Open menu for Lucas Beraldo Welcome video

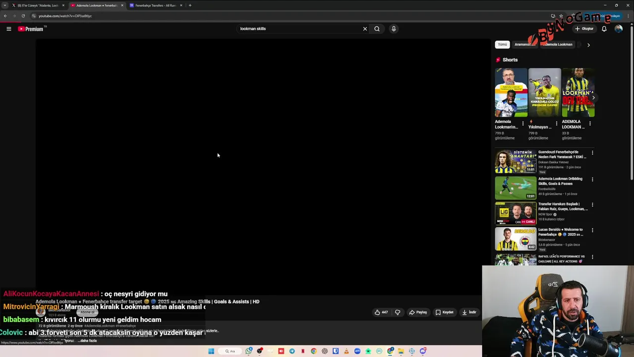[592, 231]
